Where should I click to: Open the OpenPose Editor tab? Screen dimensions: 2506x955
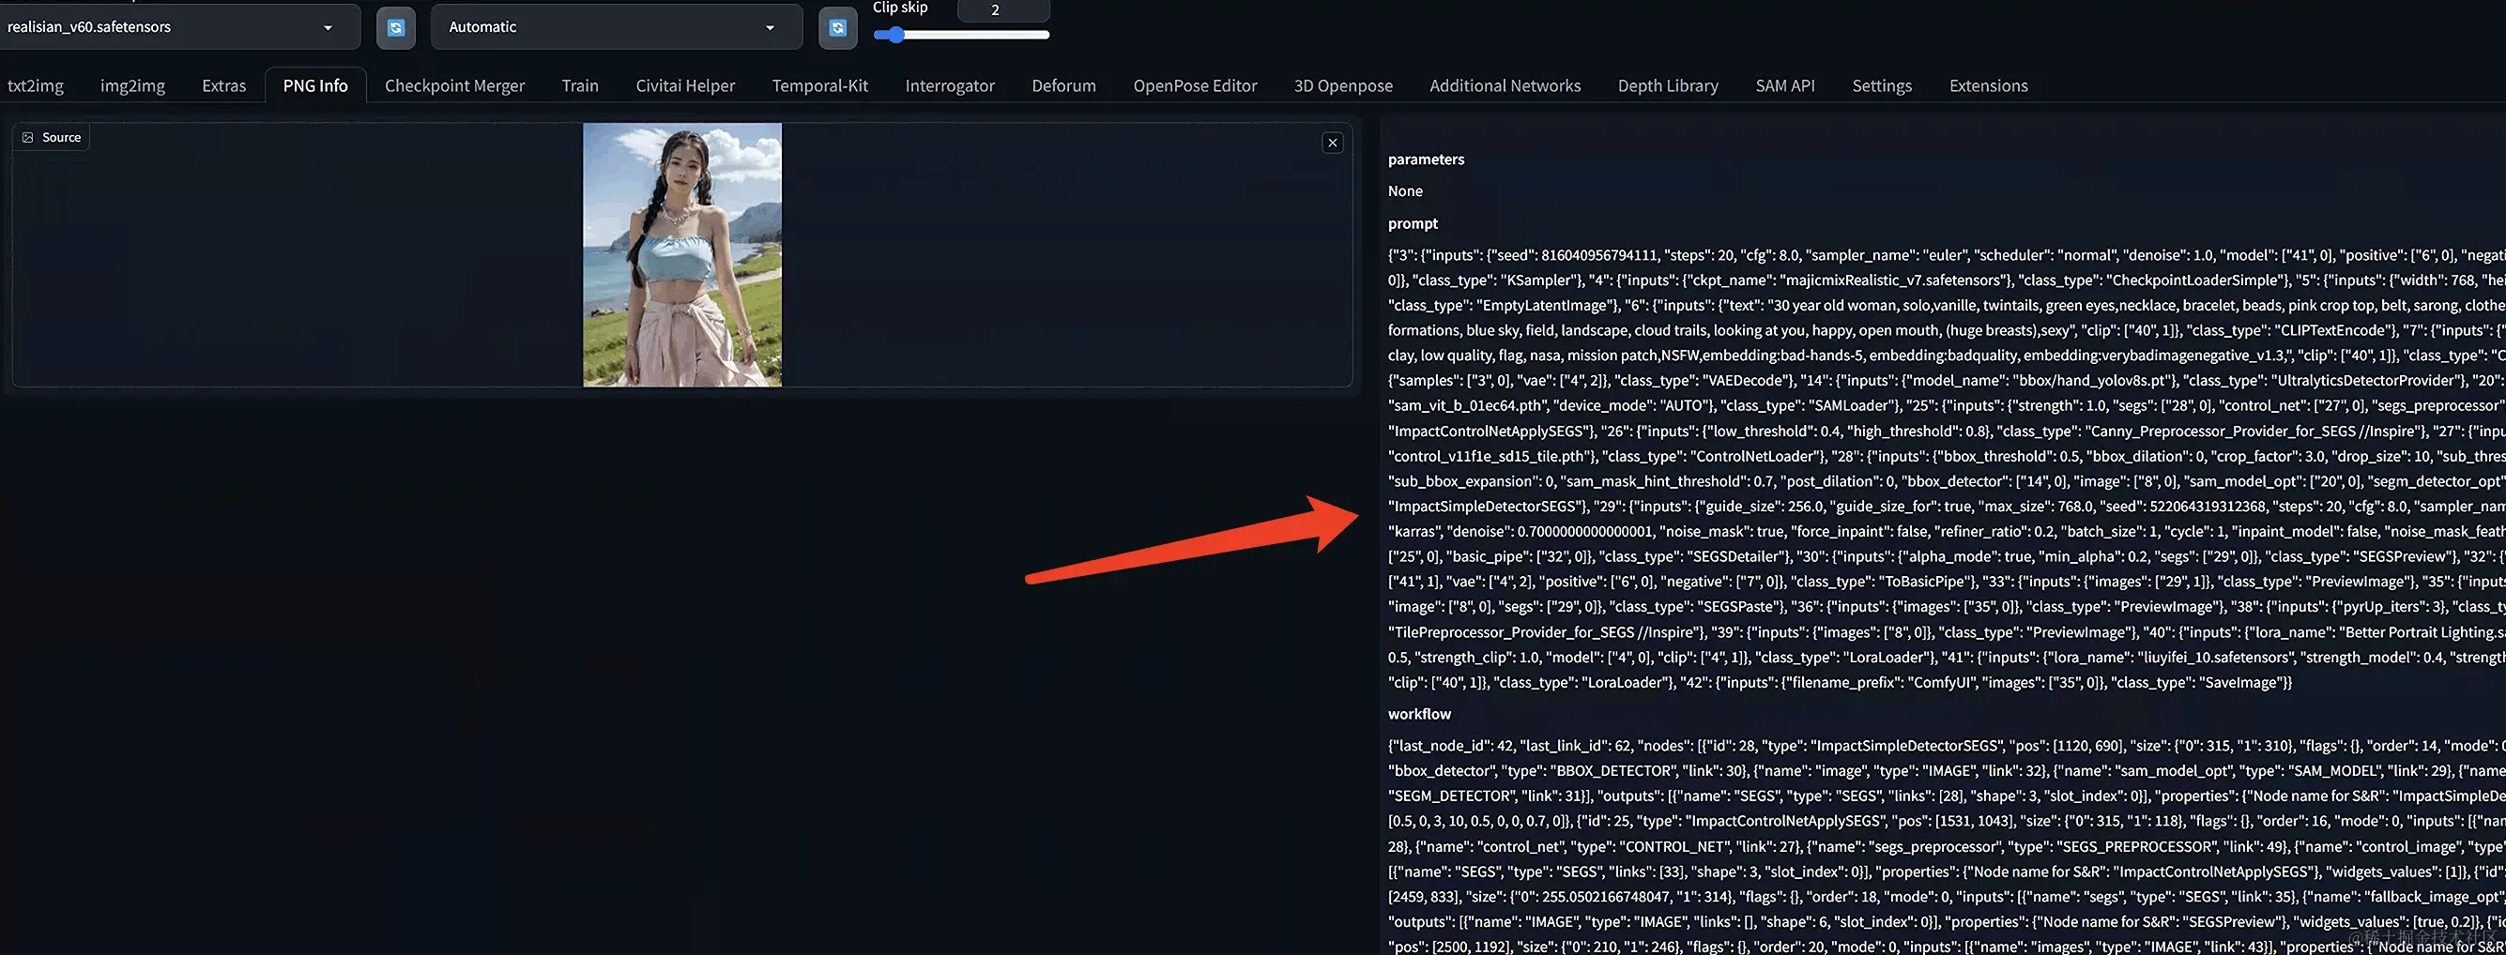(x=1195, y=85)
